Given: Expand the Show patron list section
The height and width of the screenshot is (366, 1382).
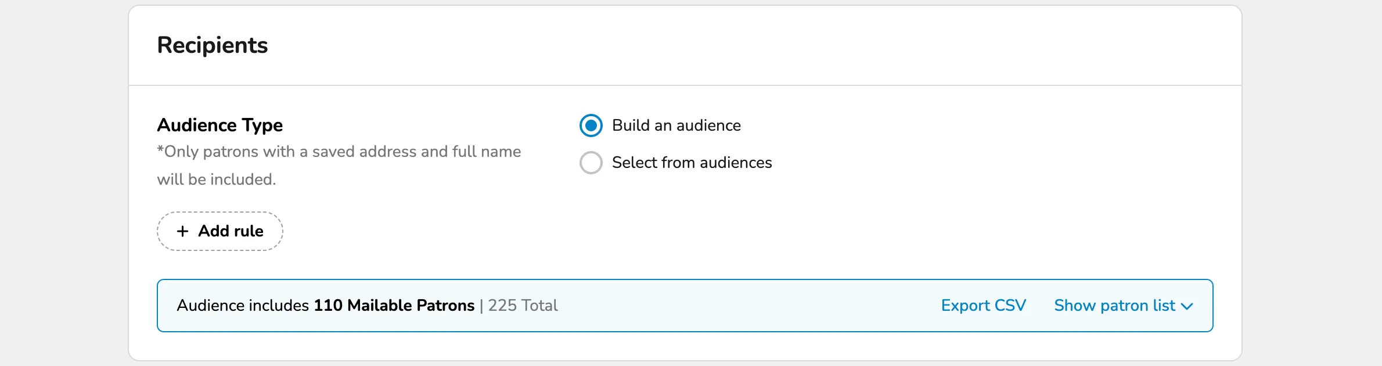Looking at the screenshot, I should click(x=1124, y=306).
